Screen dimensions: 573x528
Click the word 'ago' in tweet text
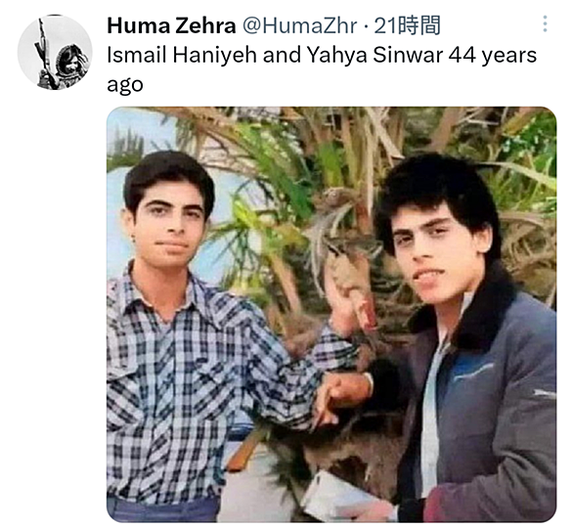(124, 85)
